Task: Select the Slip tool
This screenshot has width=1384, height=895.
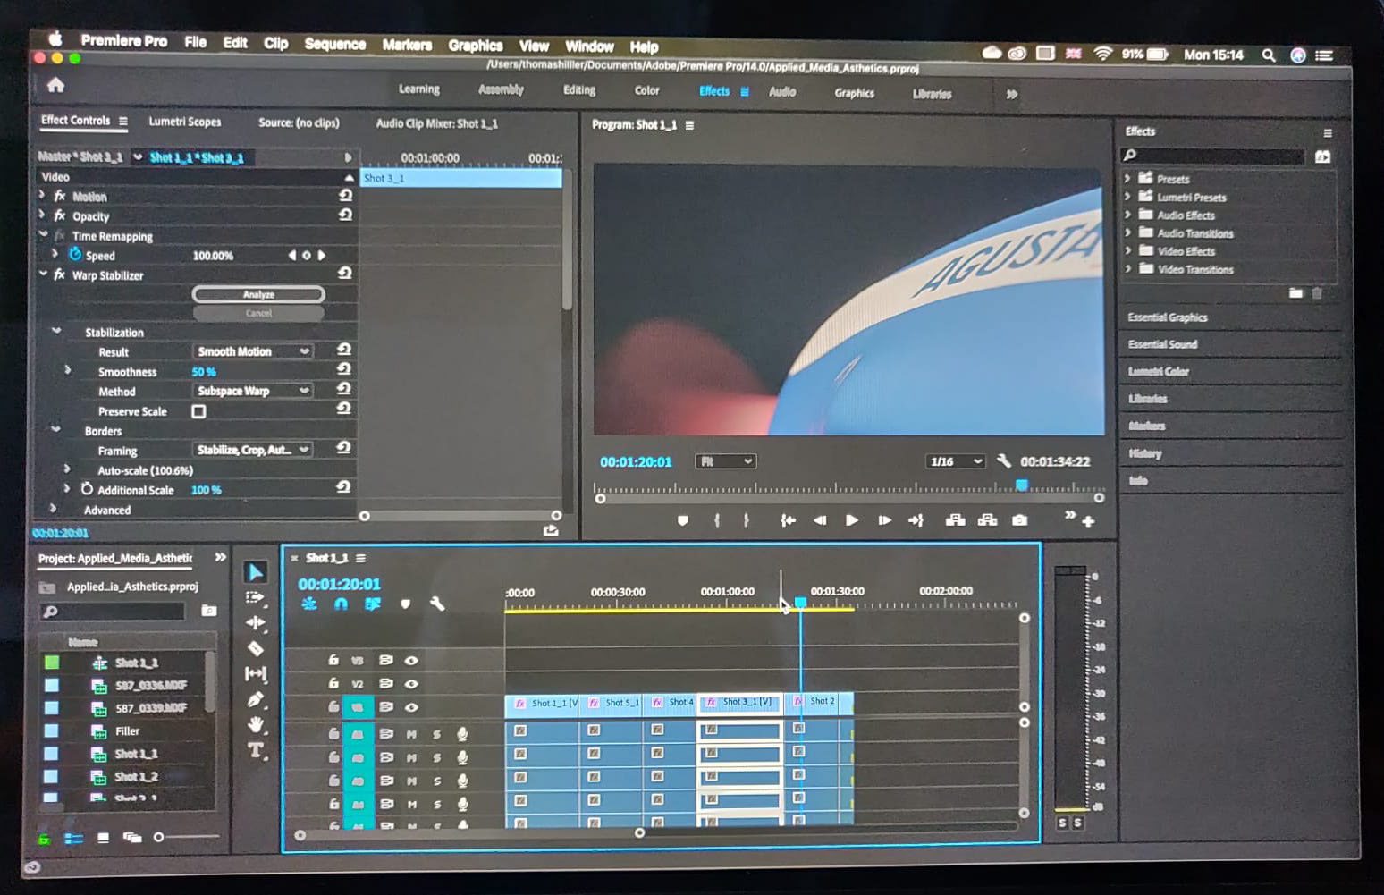Action: [x=255, y=673]
